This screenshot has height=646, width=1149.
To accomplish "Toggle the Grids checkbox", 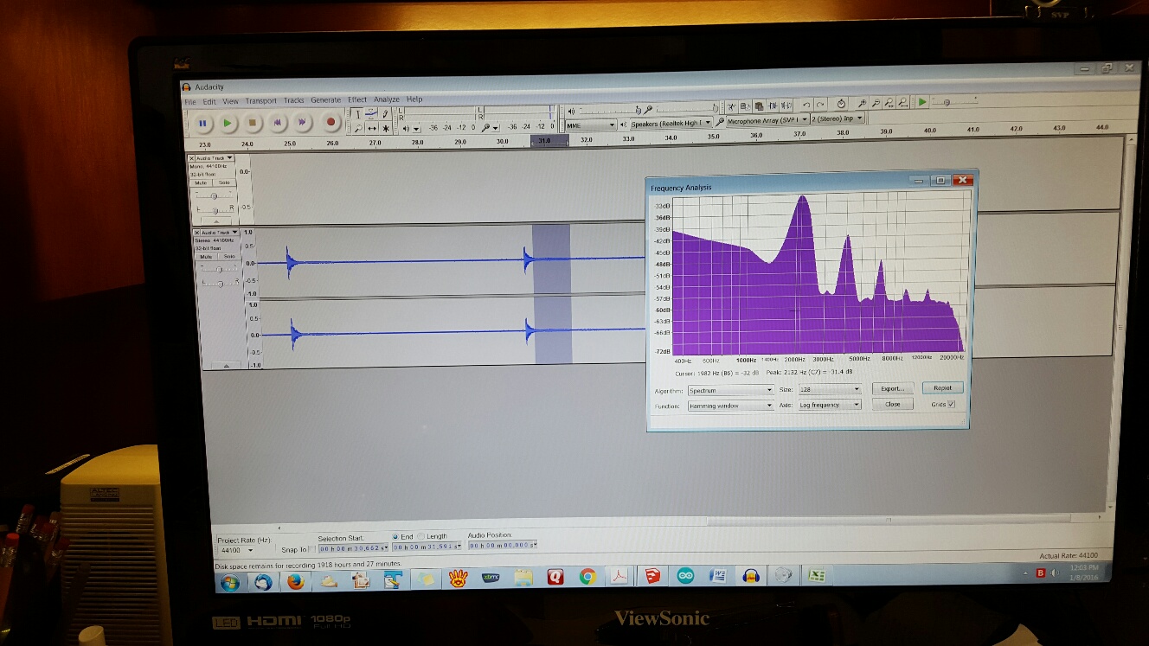I will tap(951, 404).
